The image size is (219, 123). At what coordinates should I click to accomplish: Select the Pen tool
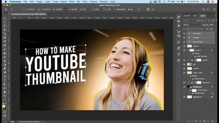coord(4,77)
